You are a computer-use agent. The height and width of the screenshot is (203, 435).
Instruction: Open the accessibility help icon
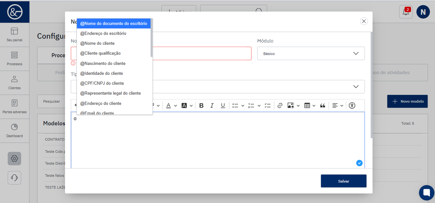coord(352,105)
